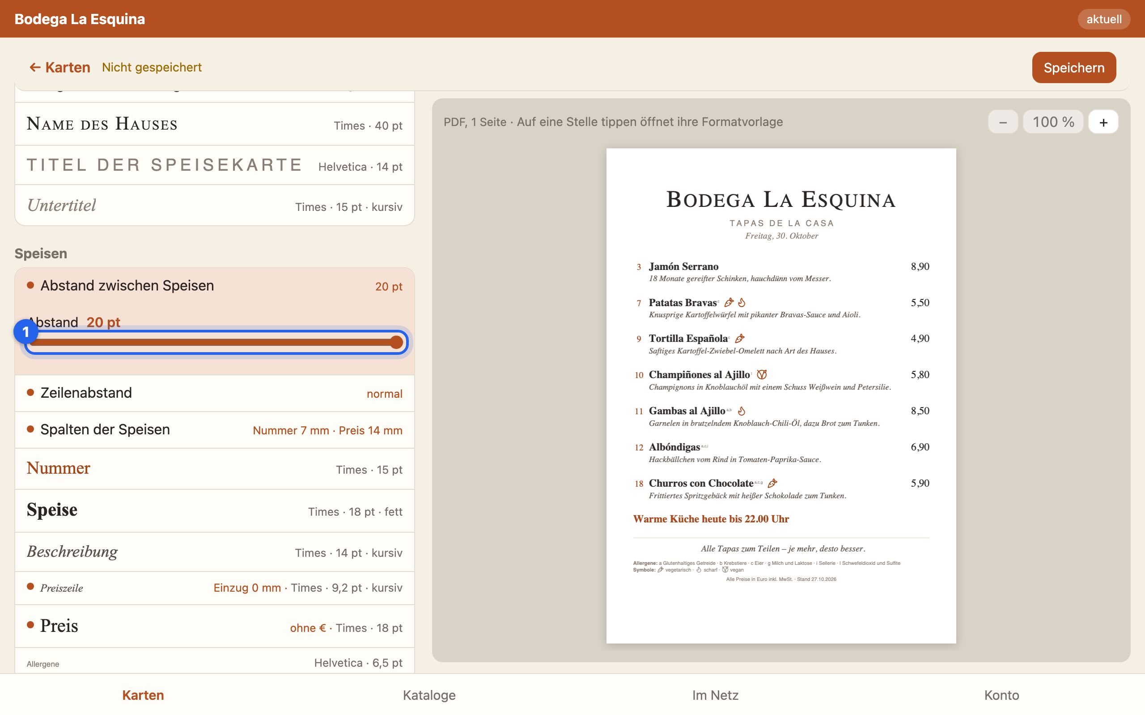
Task: Open the Beschreibung style row
Action: [x=215, y=552]
